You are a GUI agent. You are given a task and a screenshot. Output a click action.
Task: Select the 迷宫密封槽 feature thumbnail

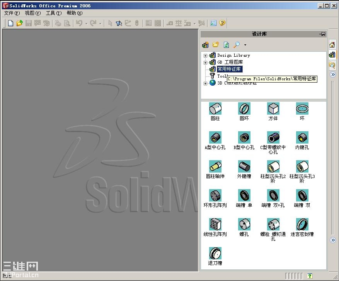[302, 224]
